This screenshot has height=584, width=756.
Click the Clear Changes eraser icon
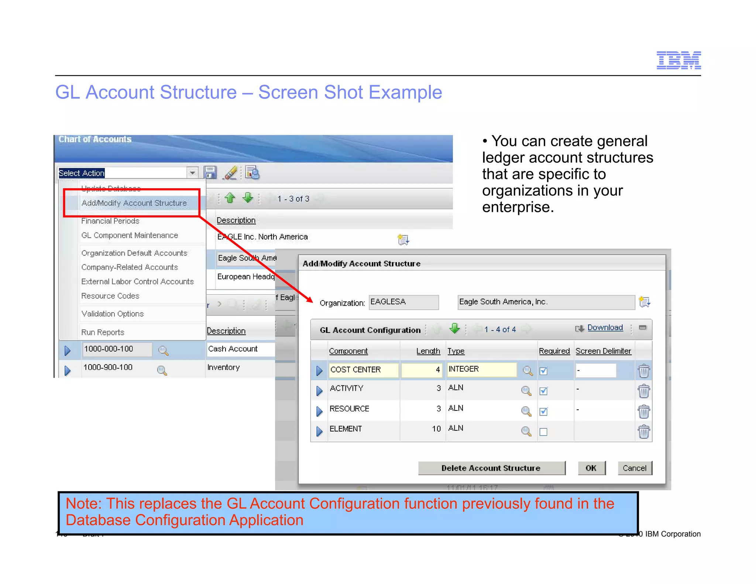230,172
